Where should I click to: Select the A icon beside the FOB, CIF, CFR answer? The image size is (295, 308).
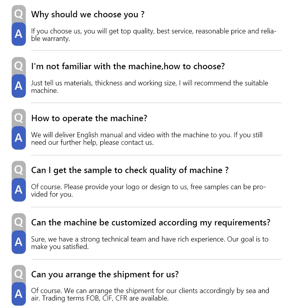tap(18, 294)
